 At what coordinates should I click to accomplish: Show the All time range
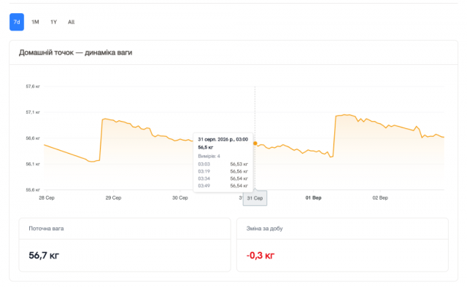point(71,22)
